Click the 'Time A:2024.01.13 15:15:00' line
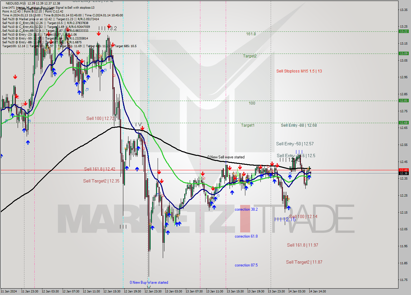This screenshot has height=295, width=411. [21, 15]
